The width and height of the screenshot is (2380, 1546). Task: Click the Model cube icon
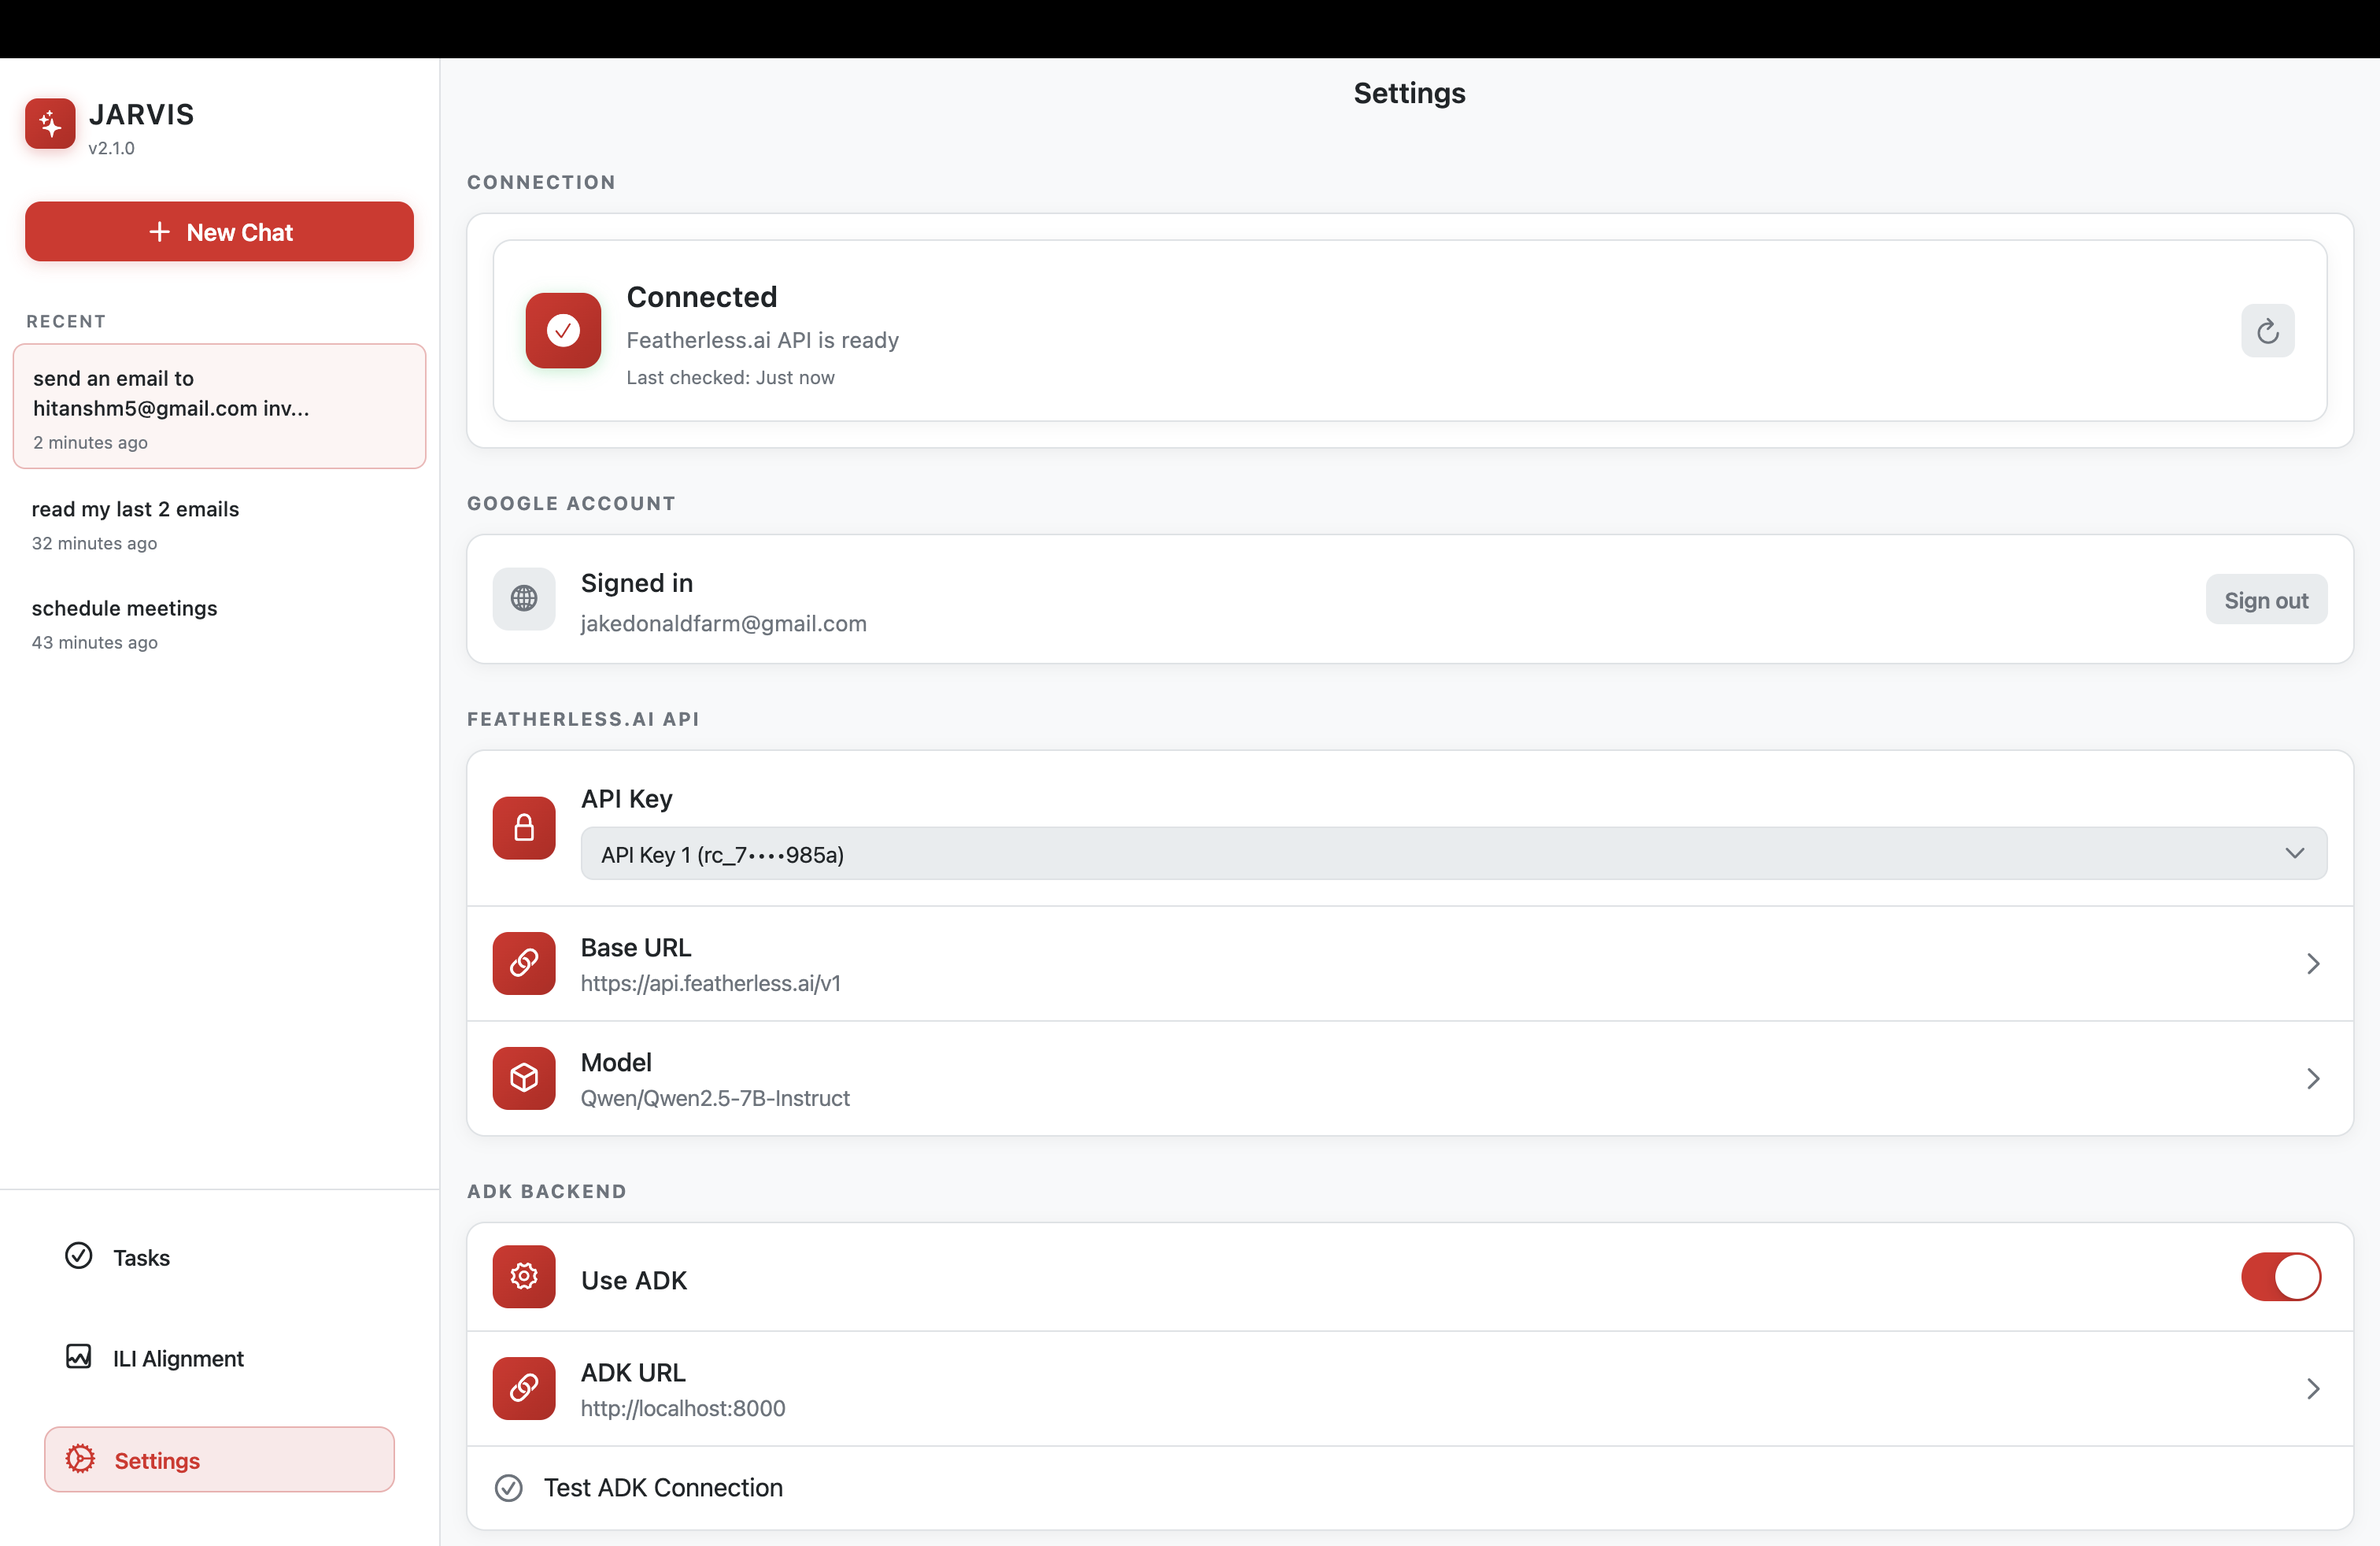click(523, 1078)
